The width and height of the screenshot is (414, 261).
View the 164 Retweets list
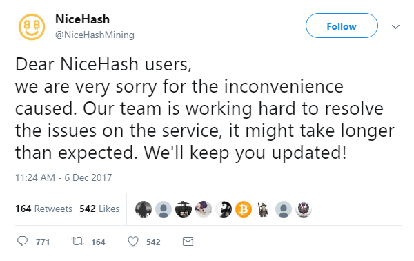44,209
